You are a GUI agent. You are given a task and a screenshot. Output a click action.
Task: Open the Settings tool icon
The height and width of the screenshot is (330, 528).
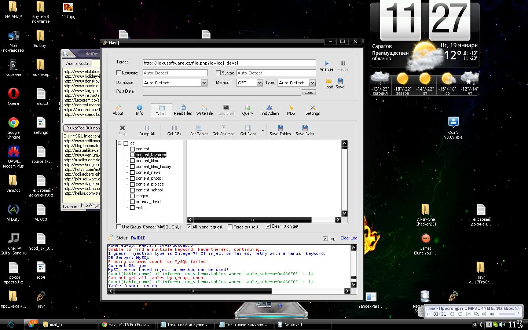click(312, 107)
